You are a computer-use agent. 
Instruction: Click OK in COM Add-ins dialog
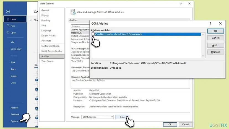[x=215, y=31]
